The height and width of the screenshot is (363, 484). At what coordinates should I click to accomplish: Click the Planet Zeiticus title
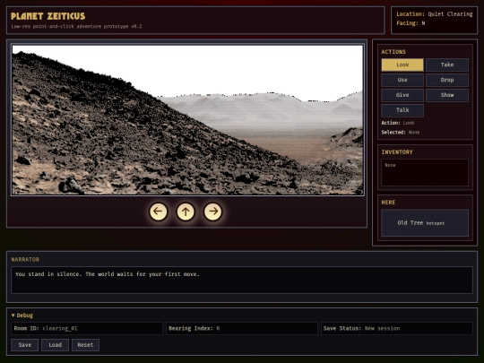pos(48,16)
